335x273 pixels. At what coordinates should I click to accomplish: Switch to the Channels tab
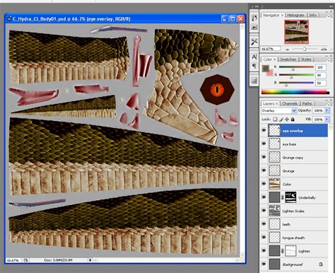point(290,104)
